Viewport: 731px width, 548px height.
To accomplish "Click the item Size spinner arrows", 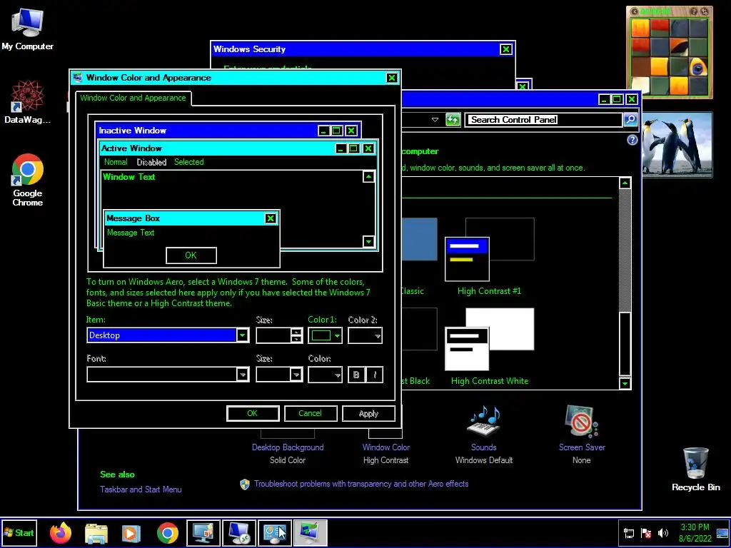I will coord(296,335).
